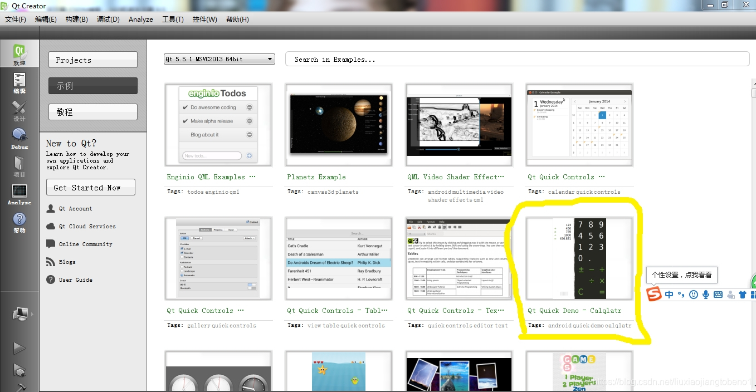Open the Edit mode icon
The width and height of the screenshot is (756, 392).
pyautogui.click(x=19, y=82)
